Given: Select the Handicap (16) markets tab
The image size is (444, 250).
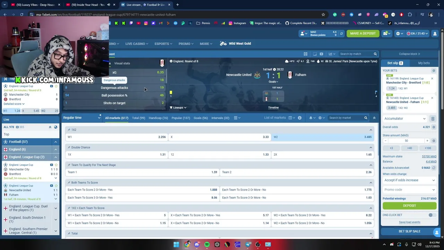Looking at the screenshot, I should [158, 118].
